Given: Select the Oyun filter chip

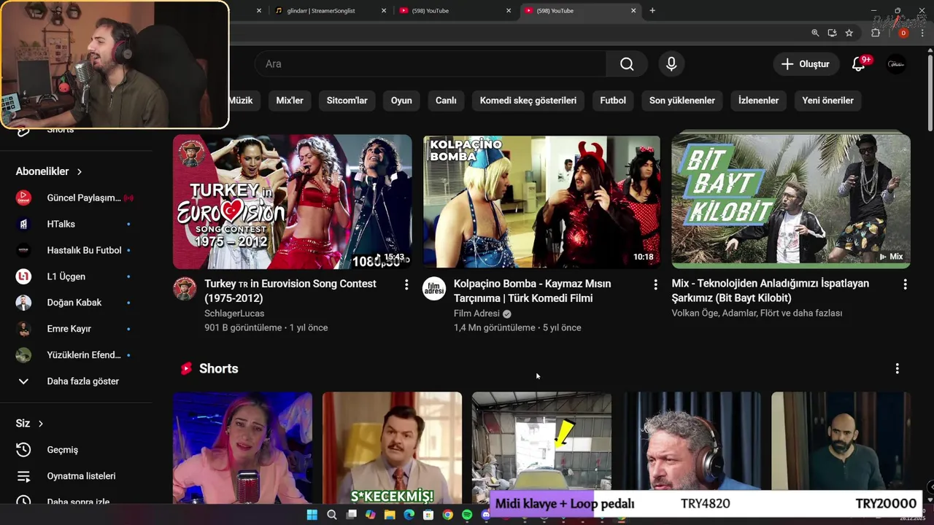Looking at the screenshot, I should tap(401, 101).
